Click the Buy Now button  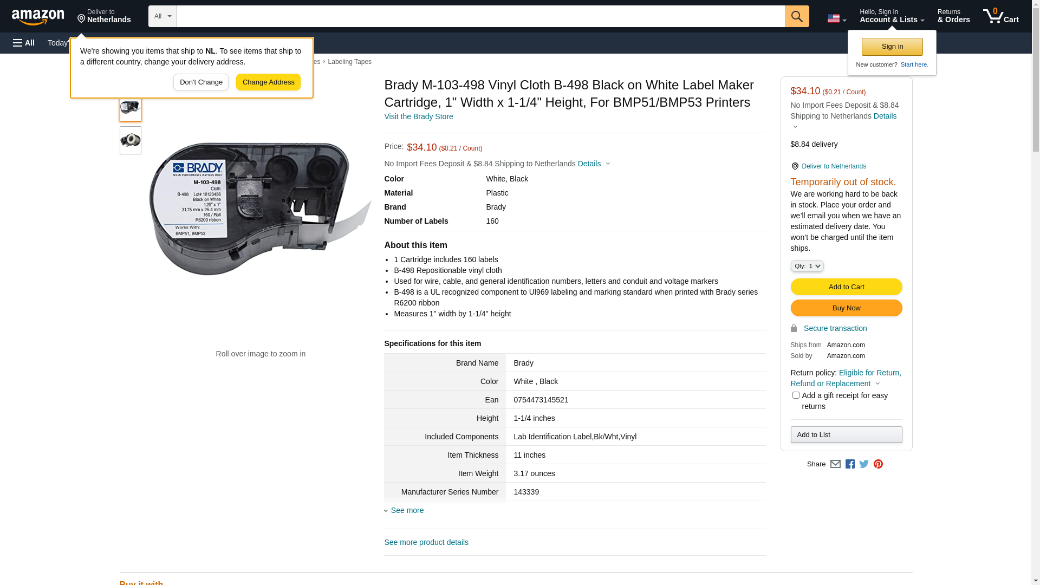click(846, 308)
